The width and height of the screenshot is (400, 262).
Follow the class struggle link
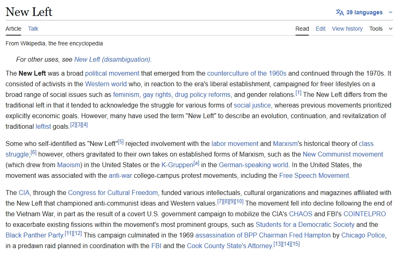366,143
